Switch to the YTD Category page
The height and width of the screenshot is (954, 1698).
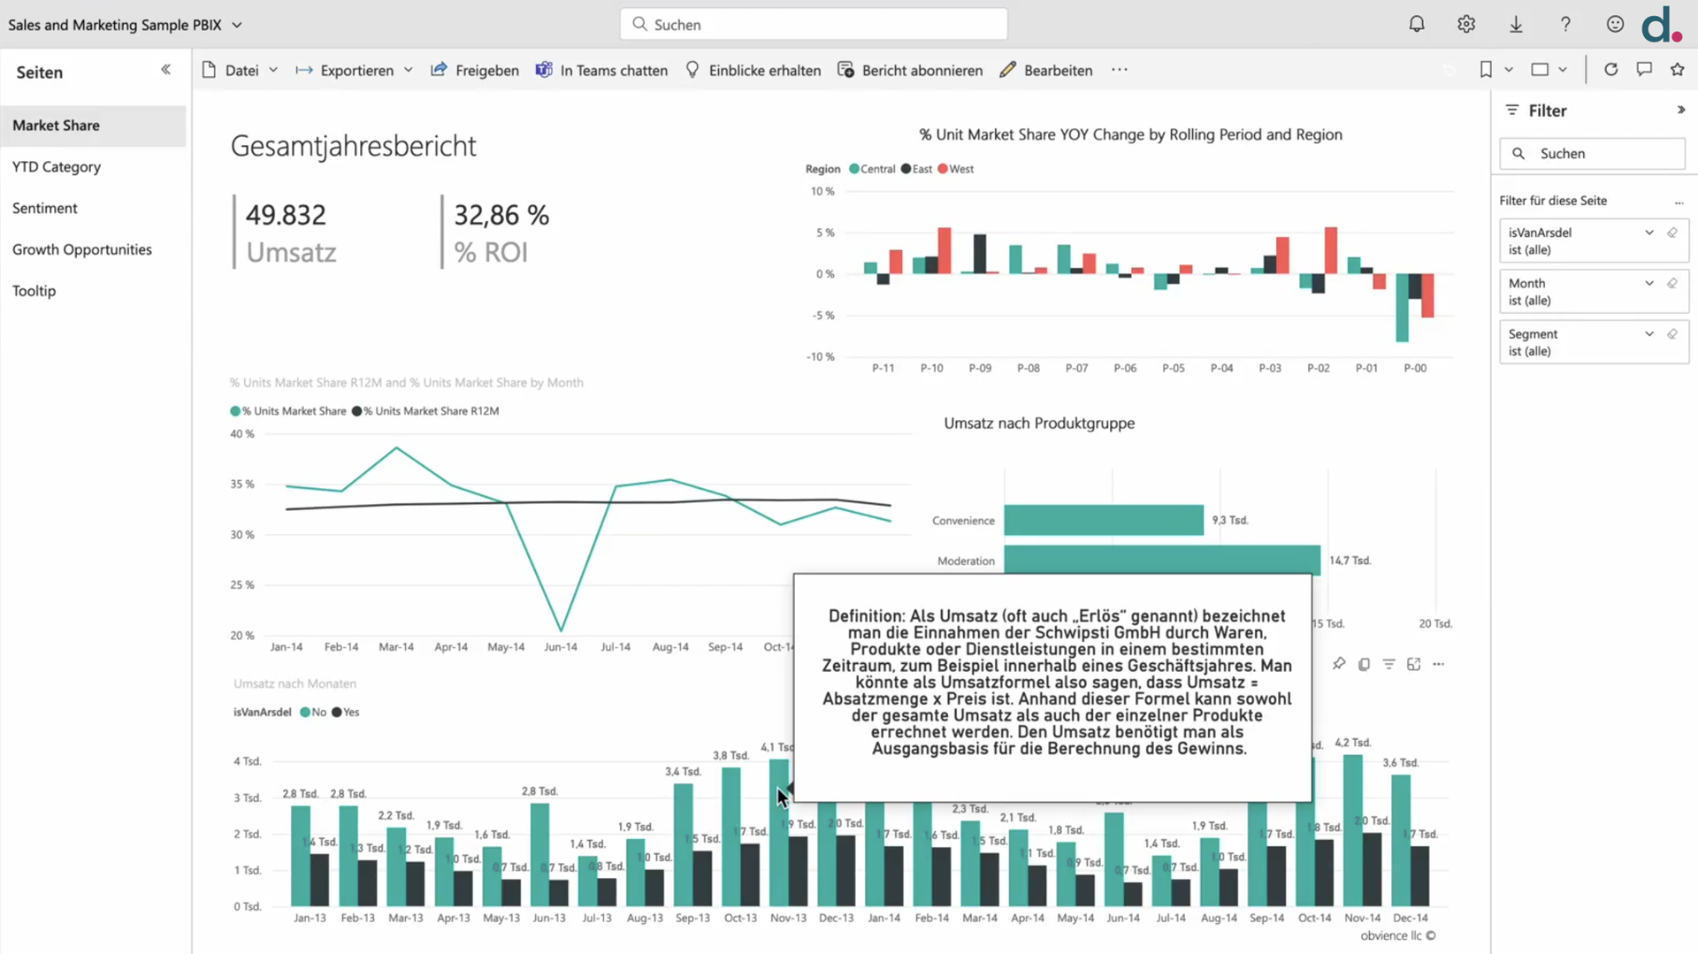click(57, 167)
